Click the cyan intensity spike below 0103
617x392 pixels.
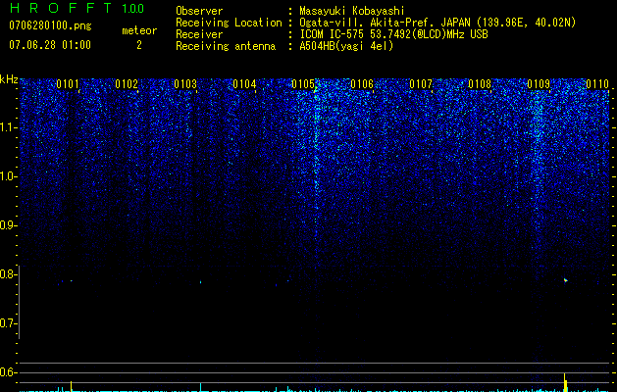point(201,387)
